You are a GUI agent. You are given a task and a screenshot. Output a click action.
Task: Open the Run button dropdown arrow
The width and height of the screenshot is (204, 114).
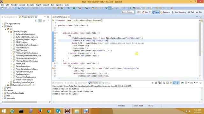(77, 8)
